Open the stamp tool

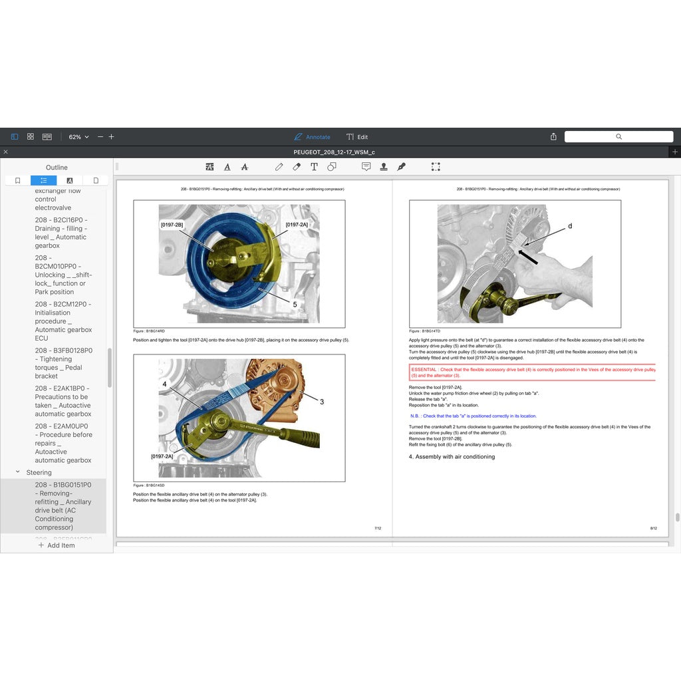(x=384, y=167)
